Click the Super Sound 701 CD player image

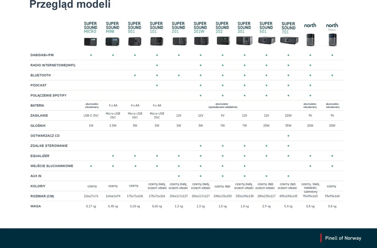coord(289,40)
